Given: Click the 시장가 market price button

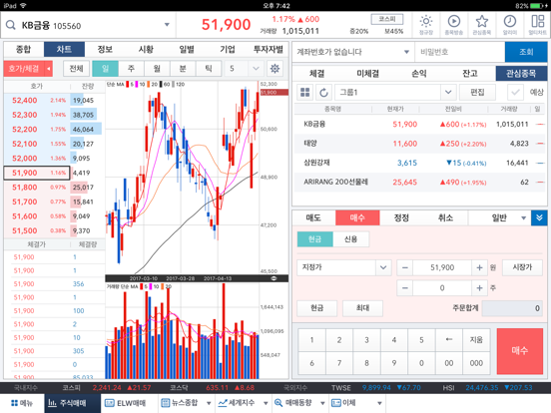Looking at the screenshot, I should 522,267.
